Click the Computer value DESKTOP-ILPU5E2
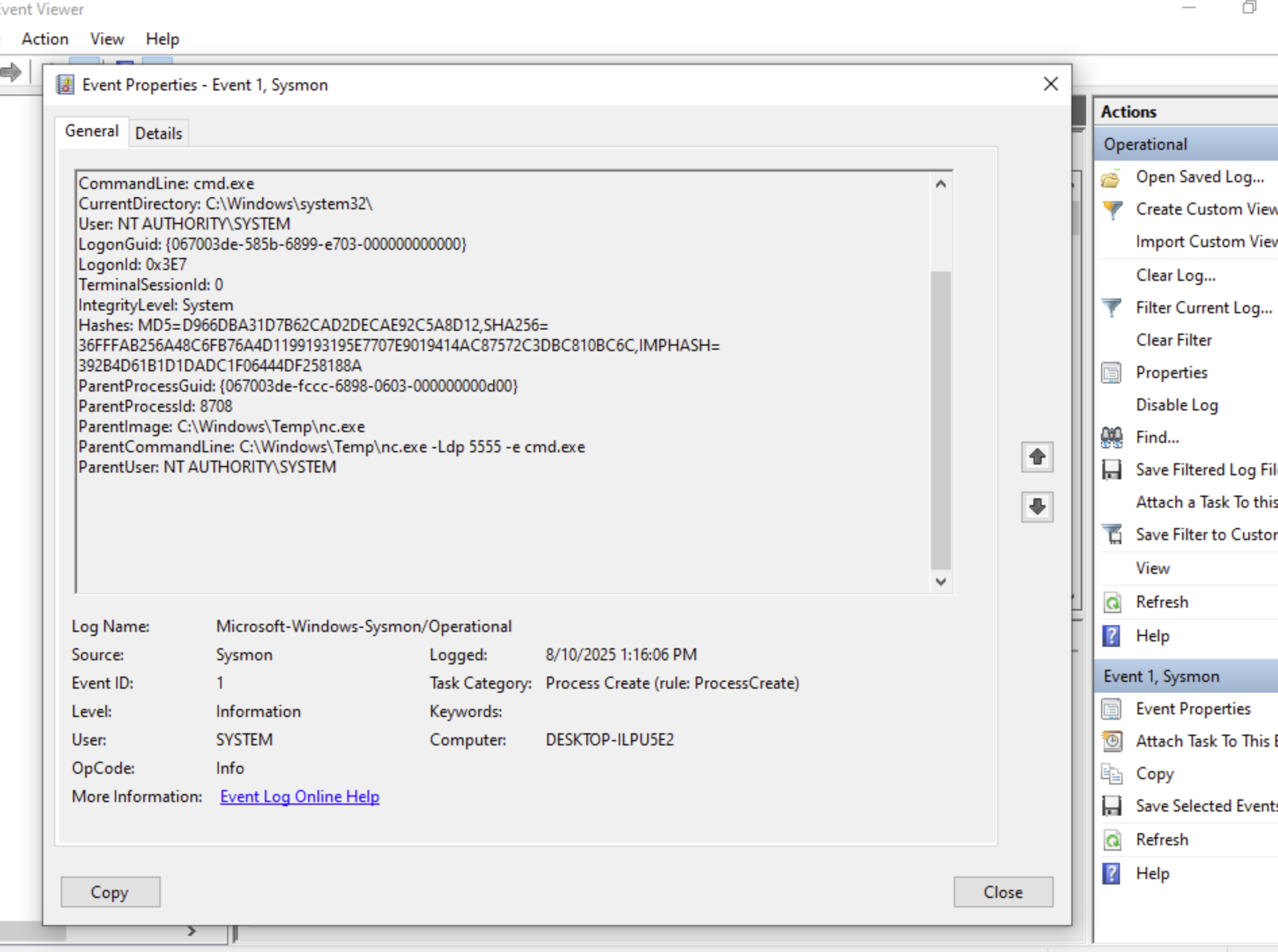The image size is (1278, 952). 610,740
